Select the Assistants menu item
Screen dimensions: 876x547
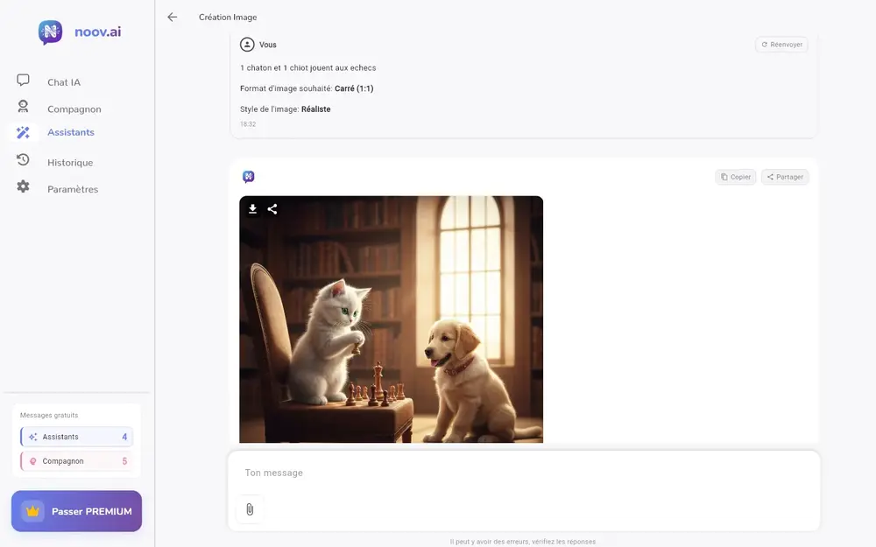click(x=71, y=132)
